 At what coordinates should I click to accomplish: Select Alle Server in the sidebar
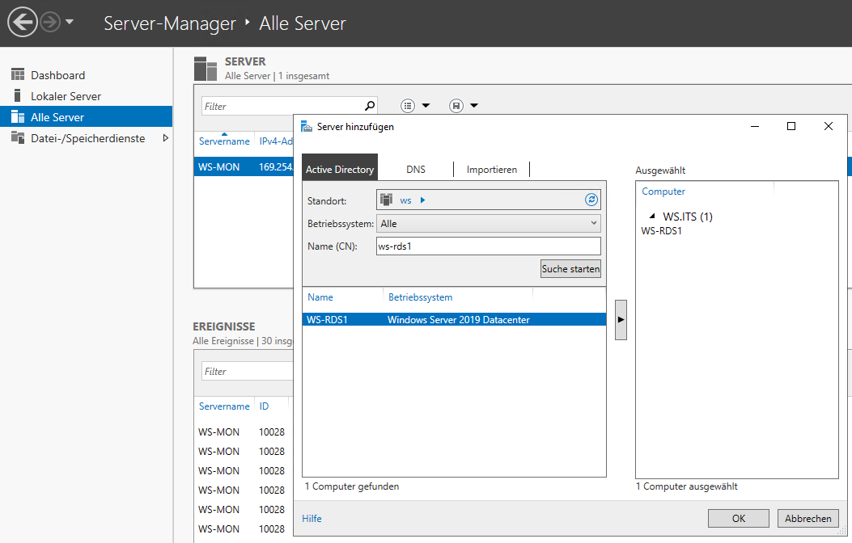[87, 116]
